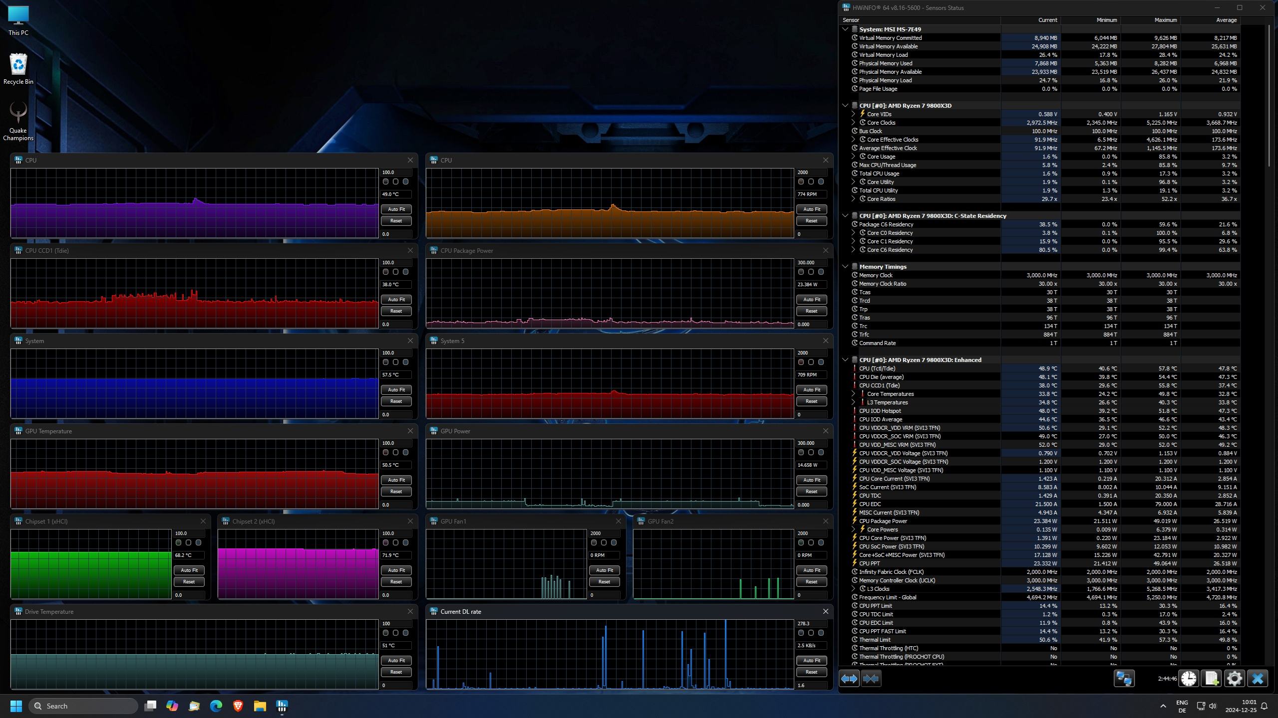The image size is (1278, 718).
Task: Show hidden icons with the tray chevron
Action: tap(1163, 706)
